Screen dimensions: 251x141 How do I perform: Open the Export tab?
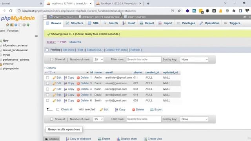click(147, 23)
